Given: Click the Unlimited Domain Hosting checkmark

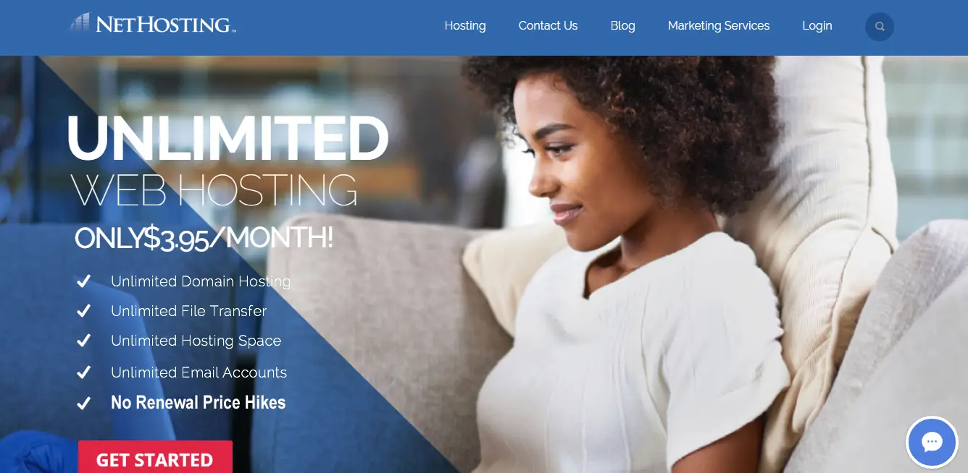Looking at the screenshot, I should 83,281.
